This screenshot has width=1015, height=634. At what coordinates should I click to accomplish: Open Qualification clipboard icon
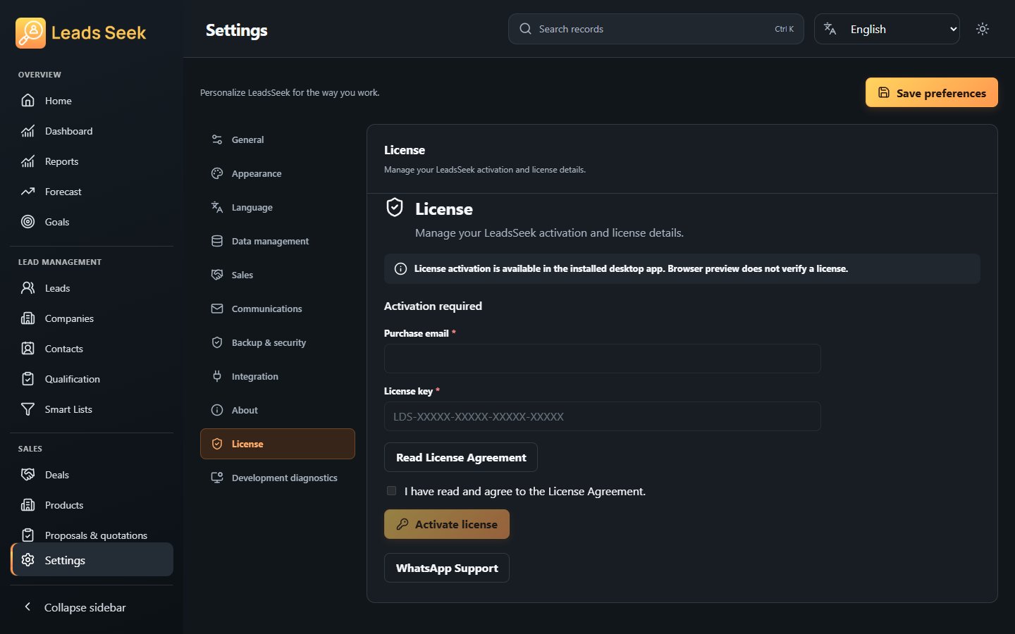click(x=27, y=379)
